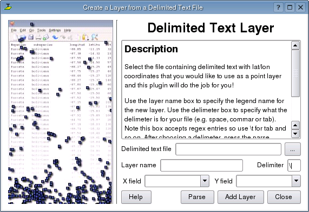Click the preview image of delimited data points
The image size is (309, 212).
coord(61,112)
